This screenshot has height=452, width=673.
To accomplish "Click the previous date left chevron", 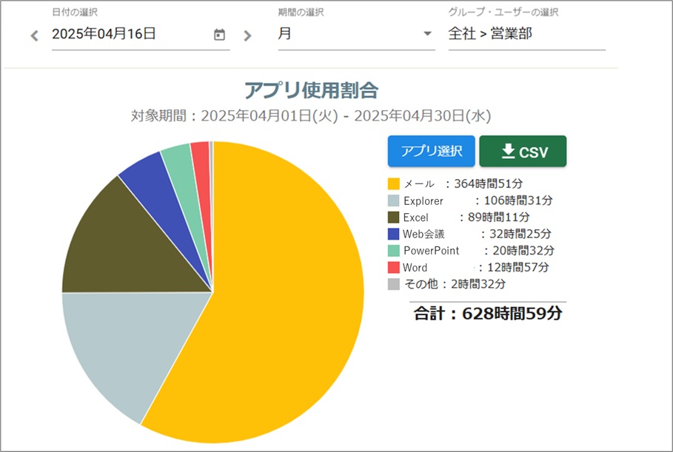I will click(x=34, y=36).
